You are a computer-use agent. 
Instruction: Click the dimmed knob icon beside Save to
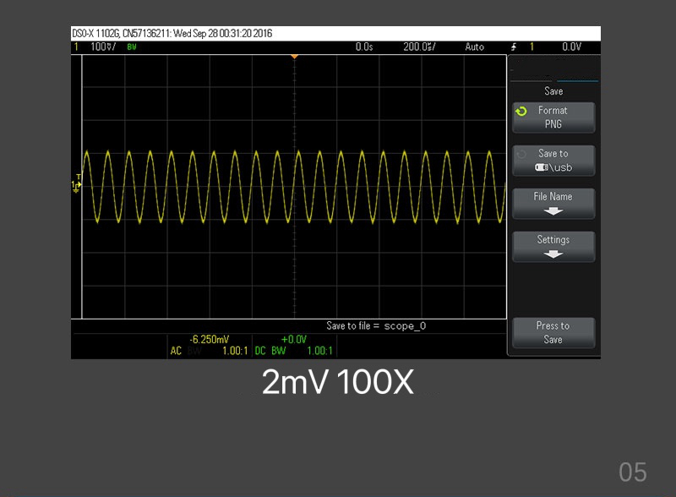522,154
